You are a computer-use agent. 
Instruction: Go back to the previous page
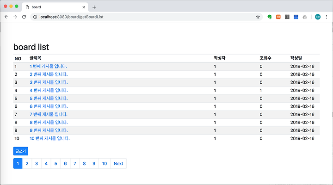[x=6, y=17]
